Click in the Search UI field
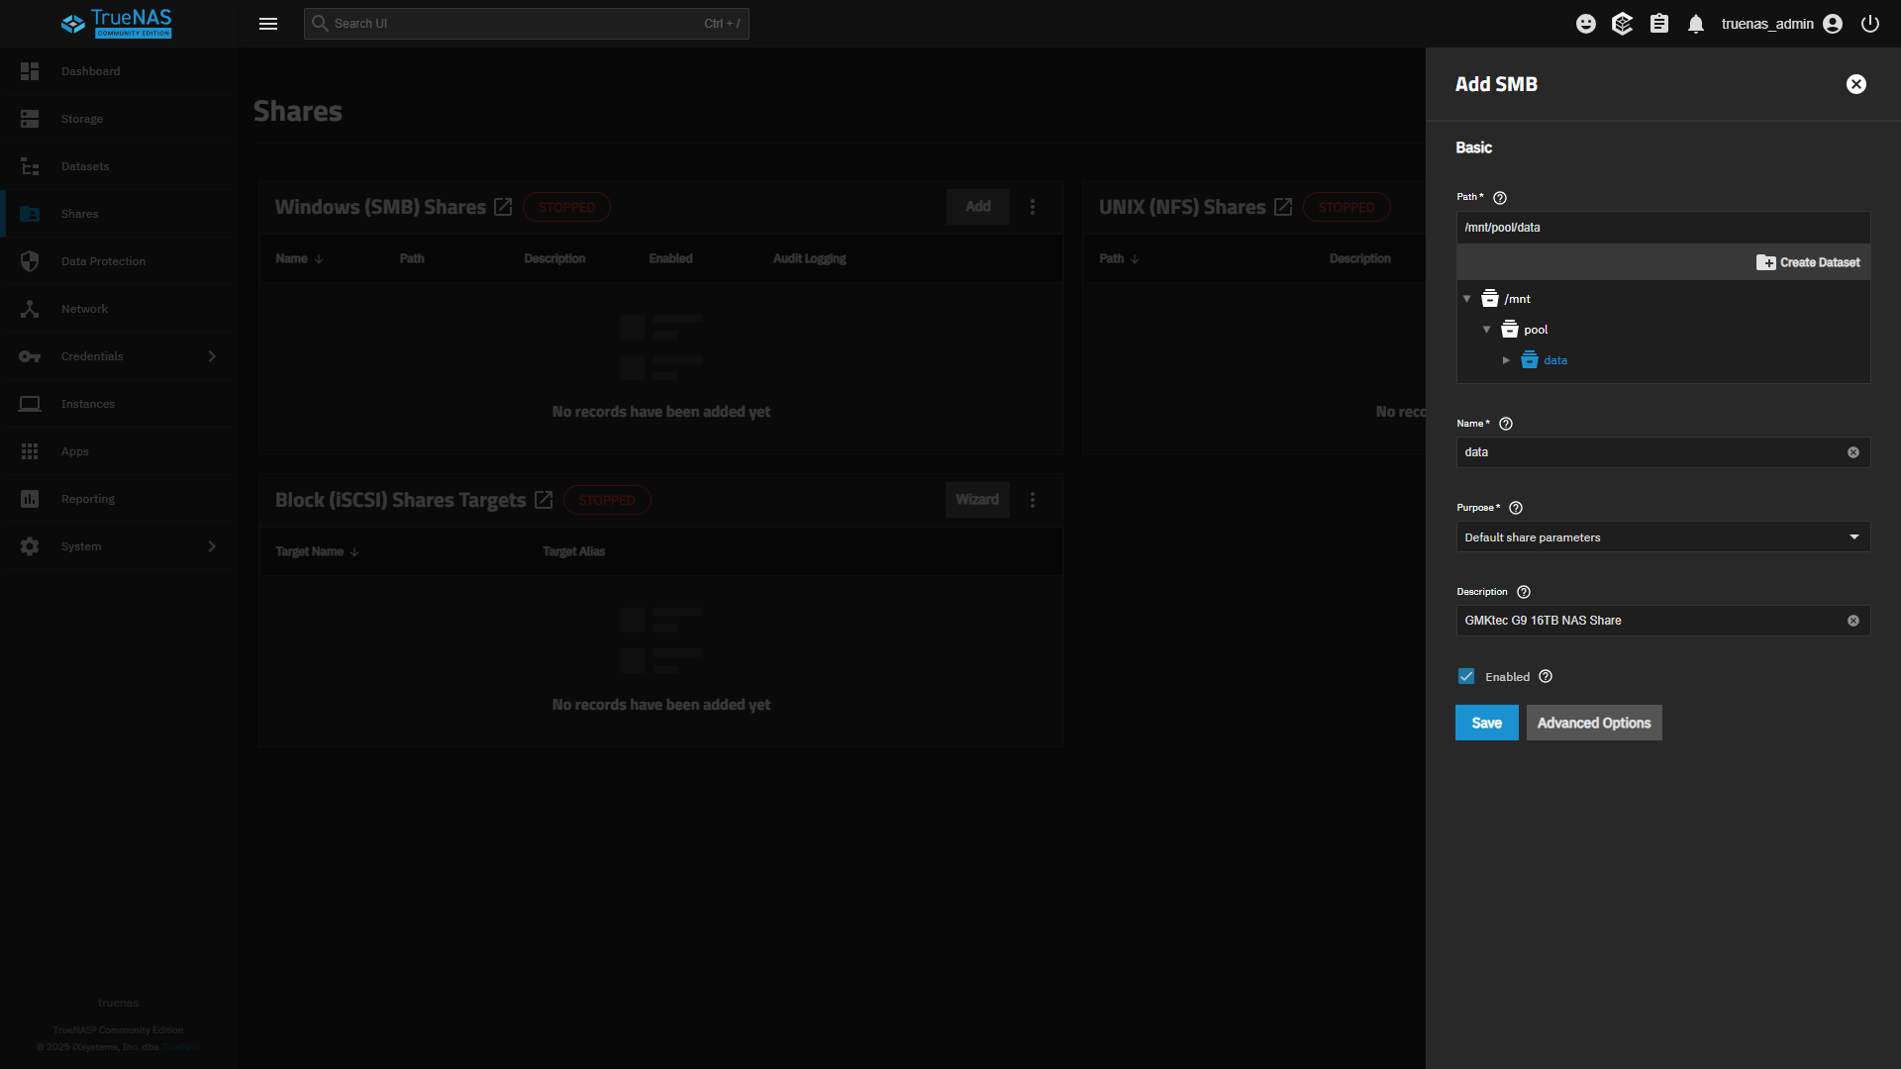 pyautogui.click(x=515, y=24)
